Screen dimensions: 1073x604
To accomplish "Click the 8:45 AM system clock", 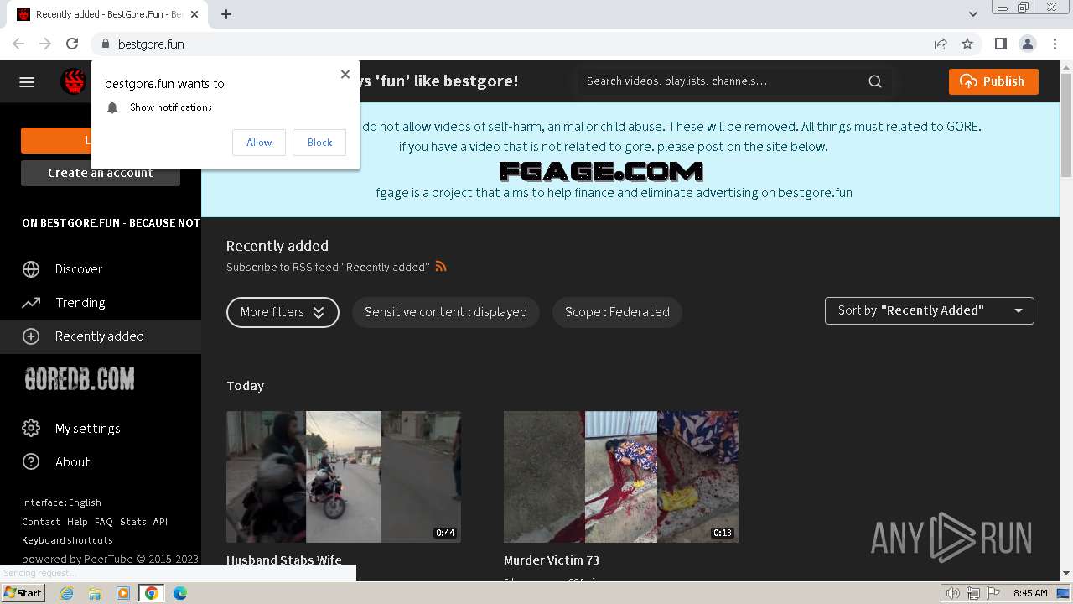I will point(1030,593).
